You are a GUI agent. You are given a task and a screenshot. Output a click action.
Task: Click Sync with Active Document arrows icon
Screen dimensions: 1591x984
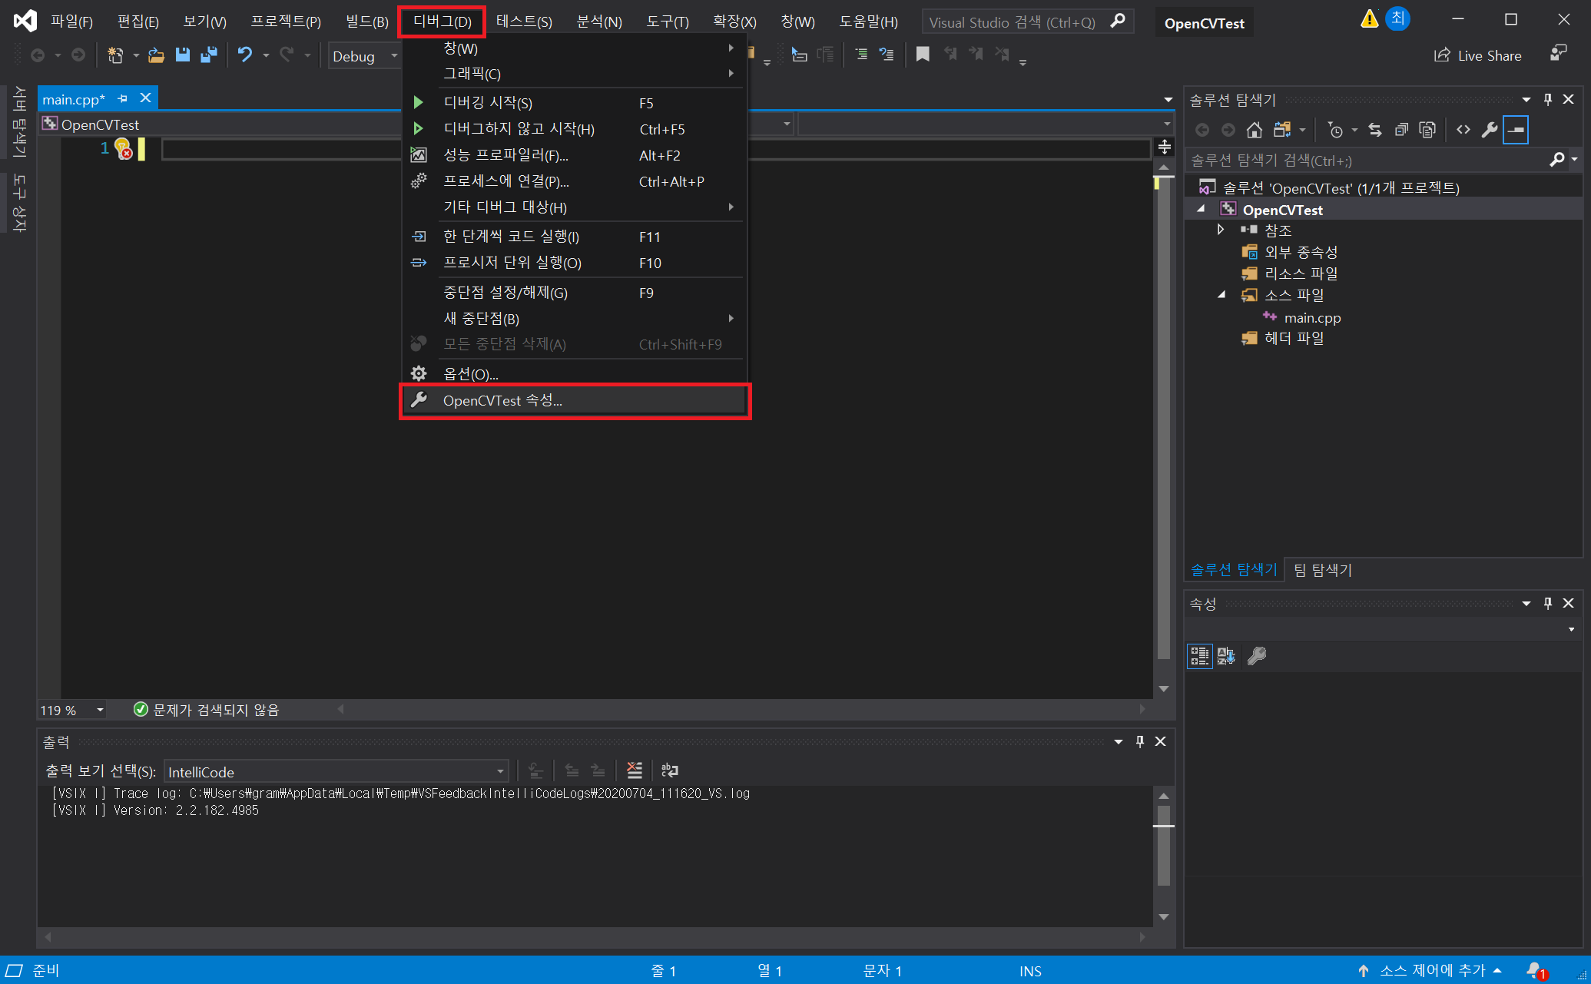pos(1375,130)
